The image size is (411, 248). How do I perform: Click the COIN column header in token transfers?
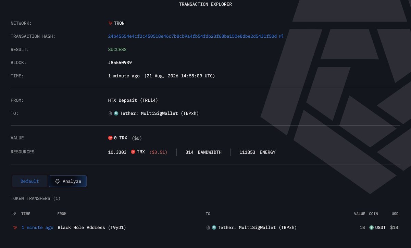[373, 214]
